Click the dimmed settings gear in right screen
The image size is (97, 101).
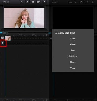click(x=81, y=2)
